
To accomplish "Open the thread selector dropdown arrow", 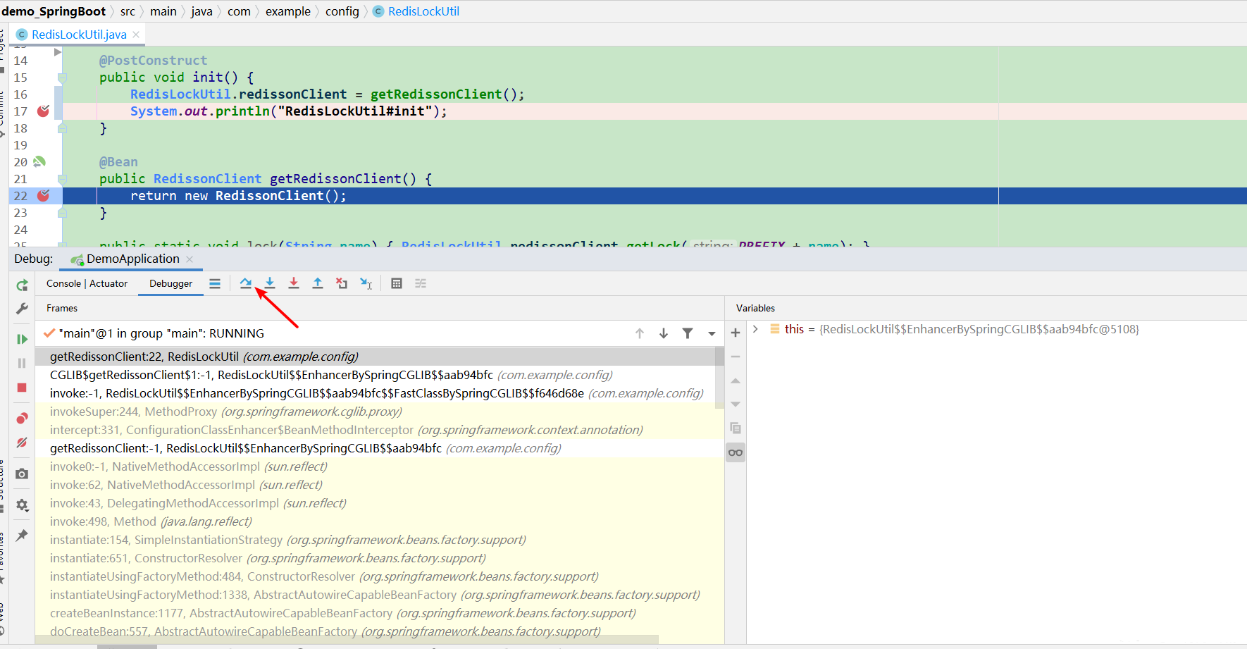I will coord(712,334).
